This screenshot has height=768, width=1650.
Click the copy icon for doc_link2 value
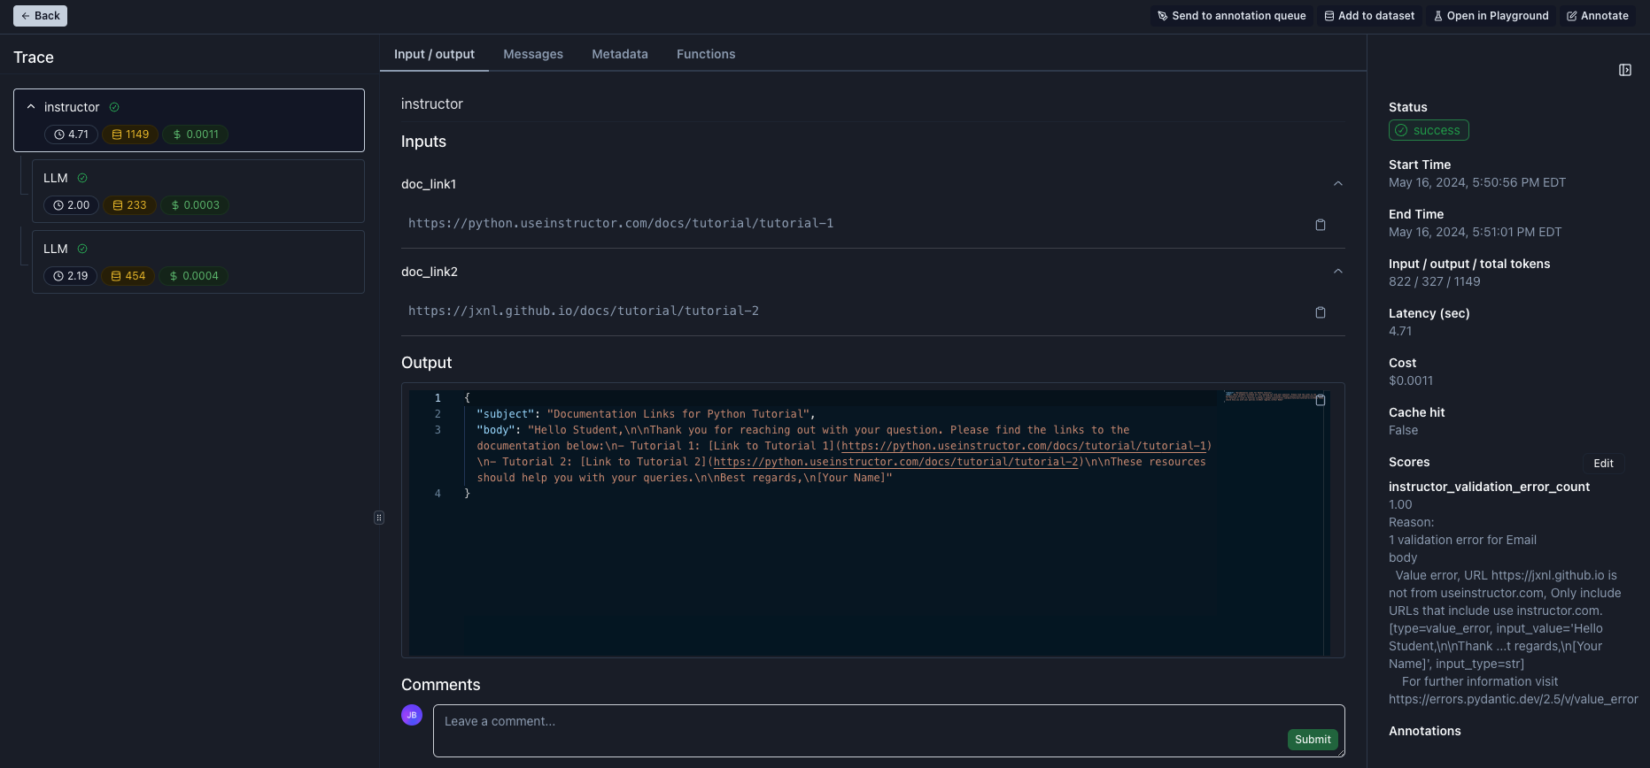pyautogui.click(x=1320, y=312)
